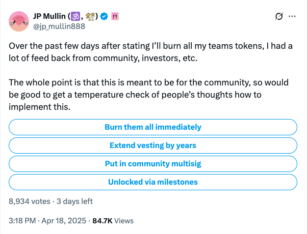Open the Grok slash-circle icon

[x=279, y=16]
